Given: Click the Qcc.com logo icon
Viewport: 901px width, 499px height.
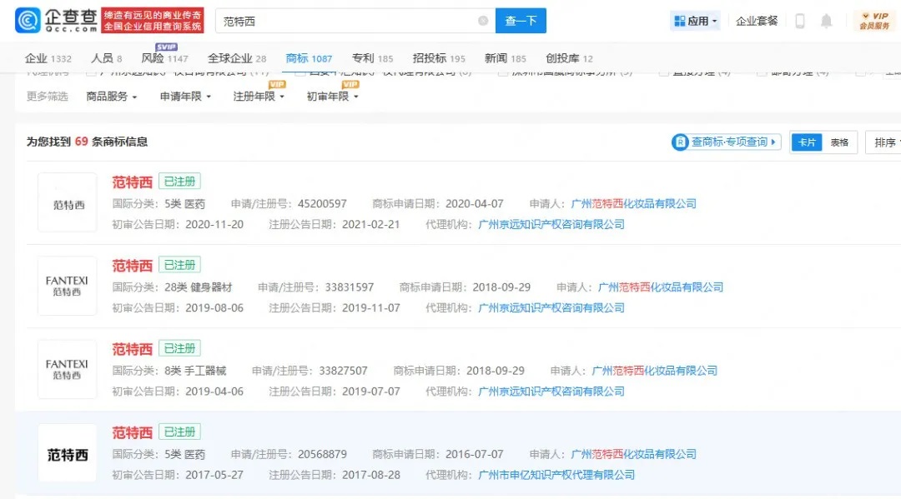Looking at the screenshot, I should point(28,21).
